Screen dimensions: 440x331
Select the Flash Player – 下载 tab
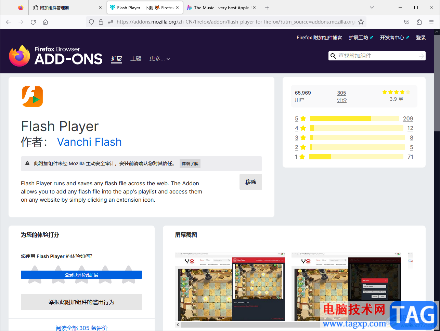pyautogui.click(x=145, y=8)
